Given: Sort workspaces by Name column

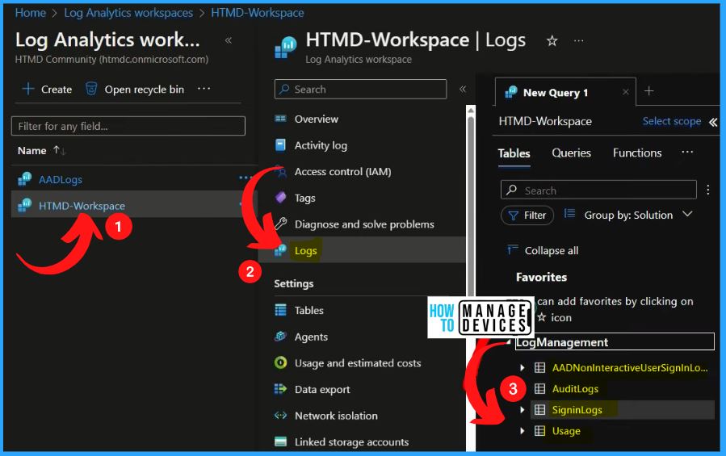Looking at the screenshot, I should pyautogui.click(x=41, y=150).
